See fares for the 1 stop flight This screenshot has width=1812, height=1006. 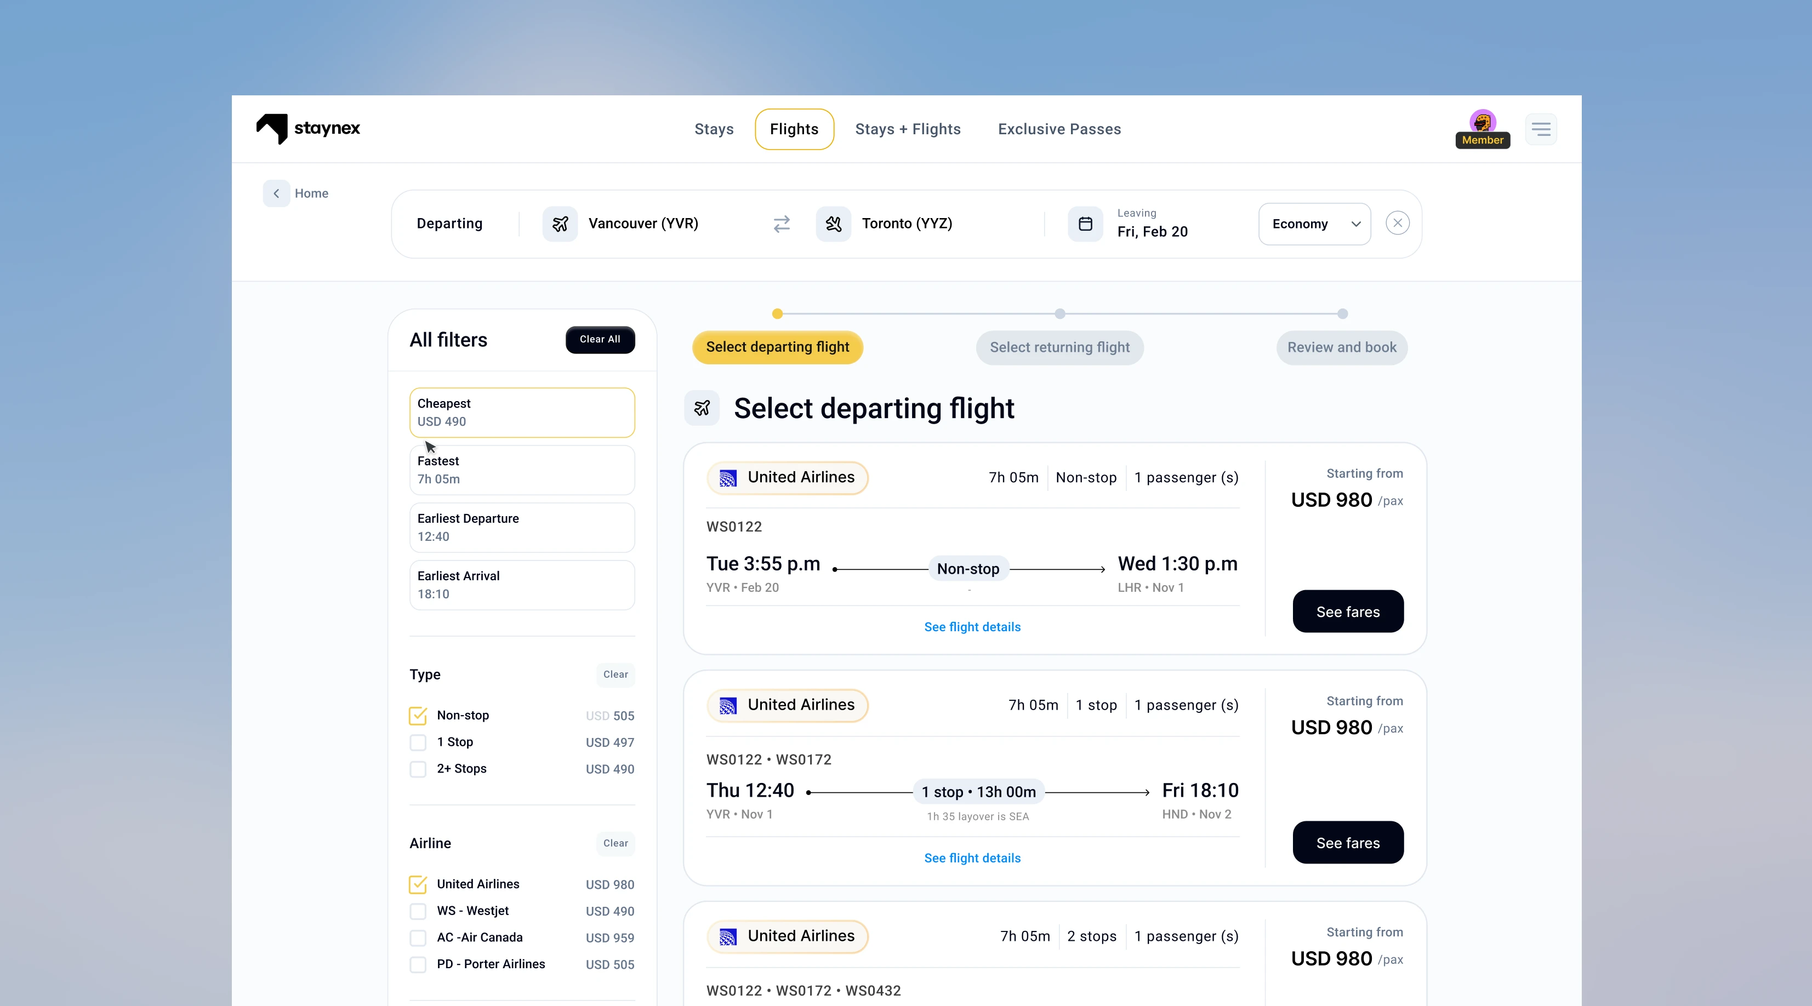coord(1348,843)
